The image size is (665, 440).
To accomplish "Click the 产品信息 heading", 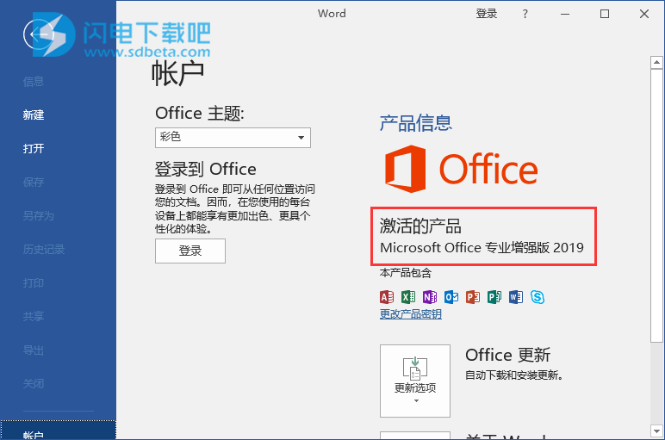I will [415, 123].
